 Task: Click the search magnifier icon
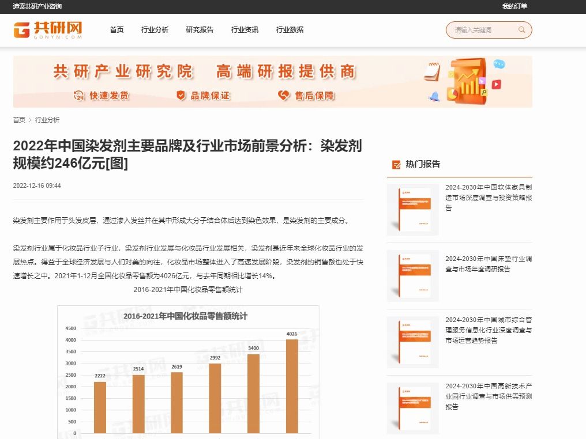point(522,30)
